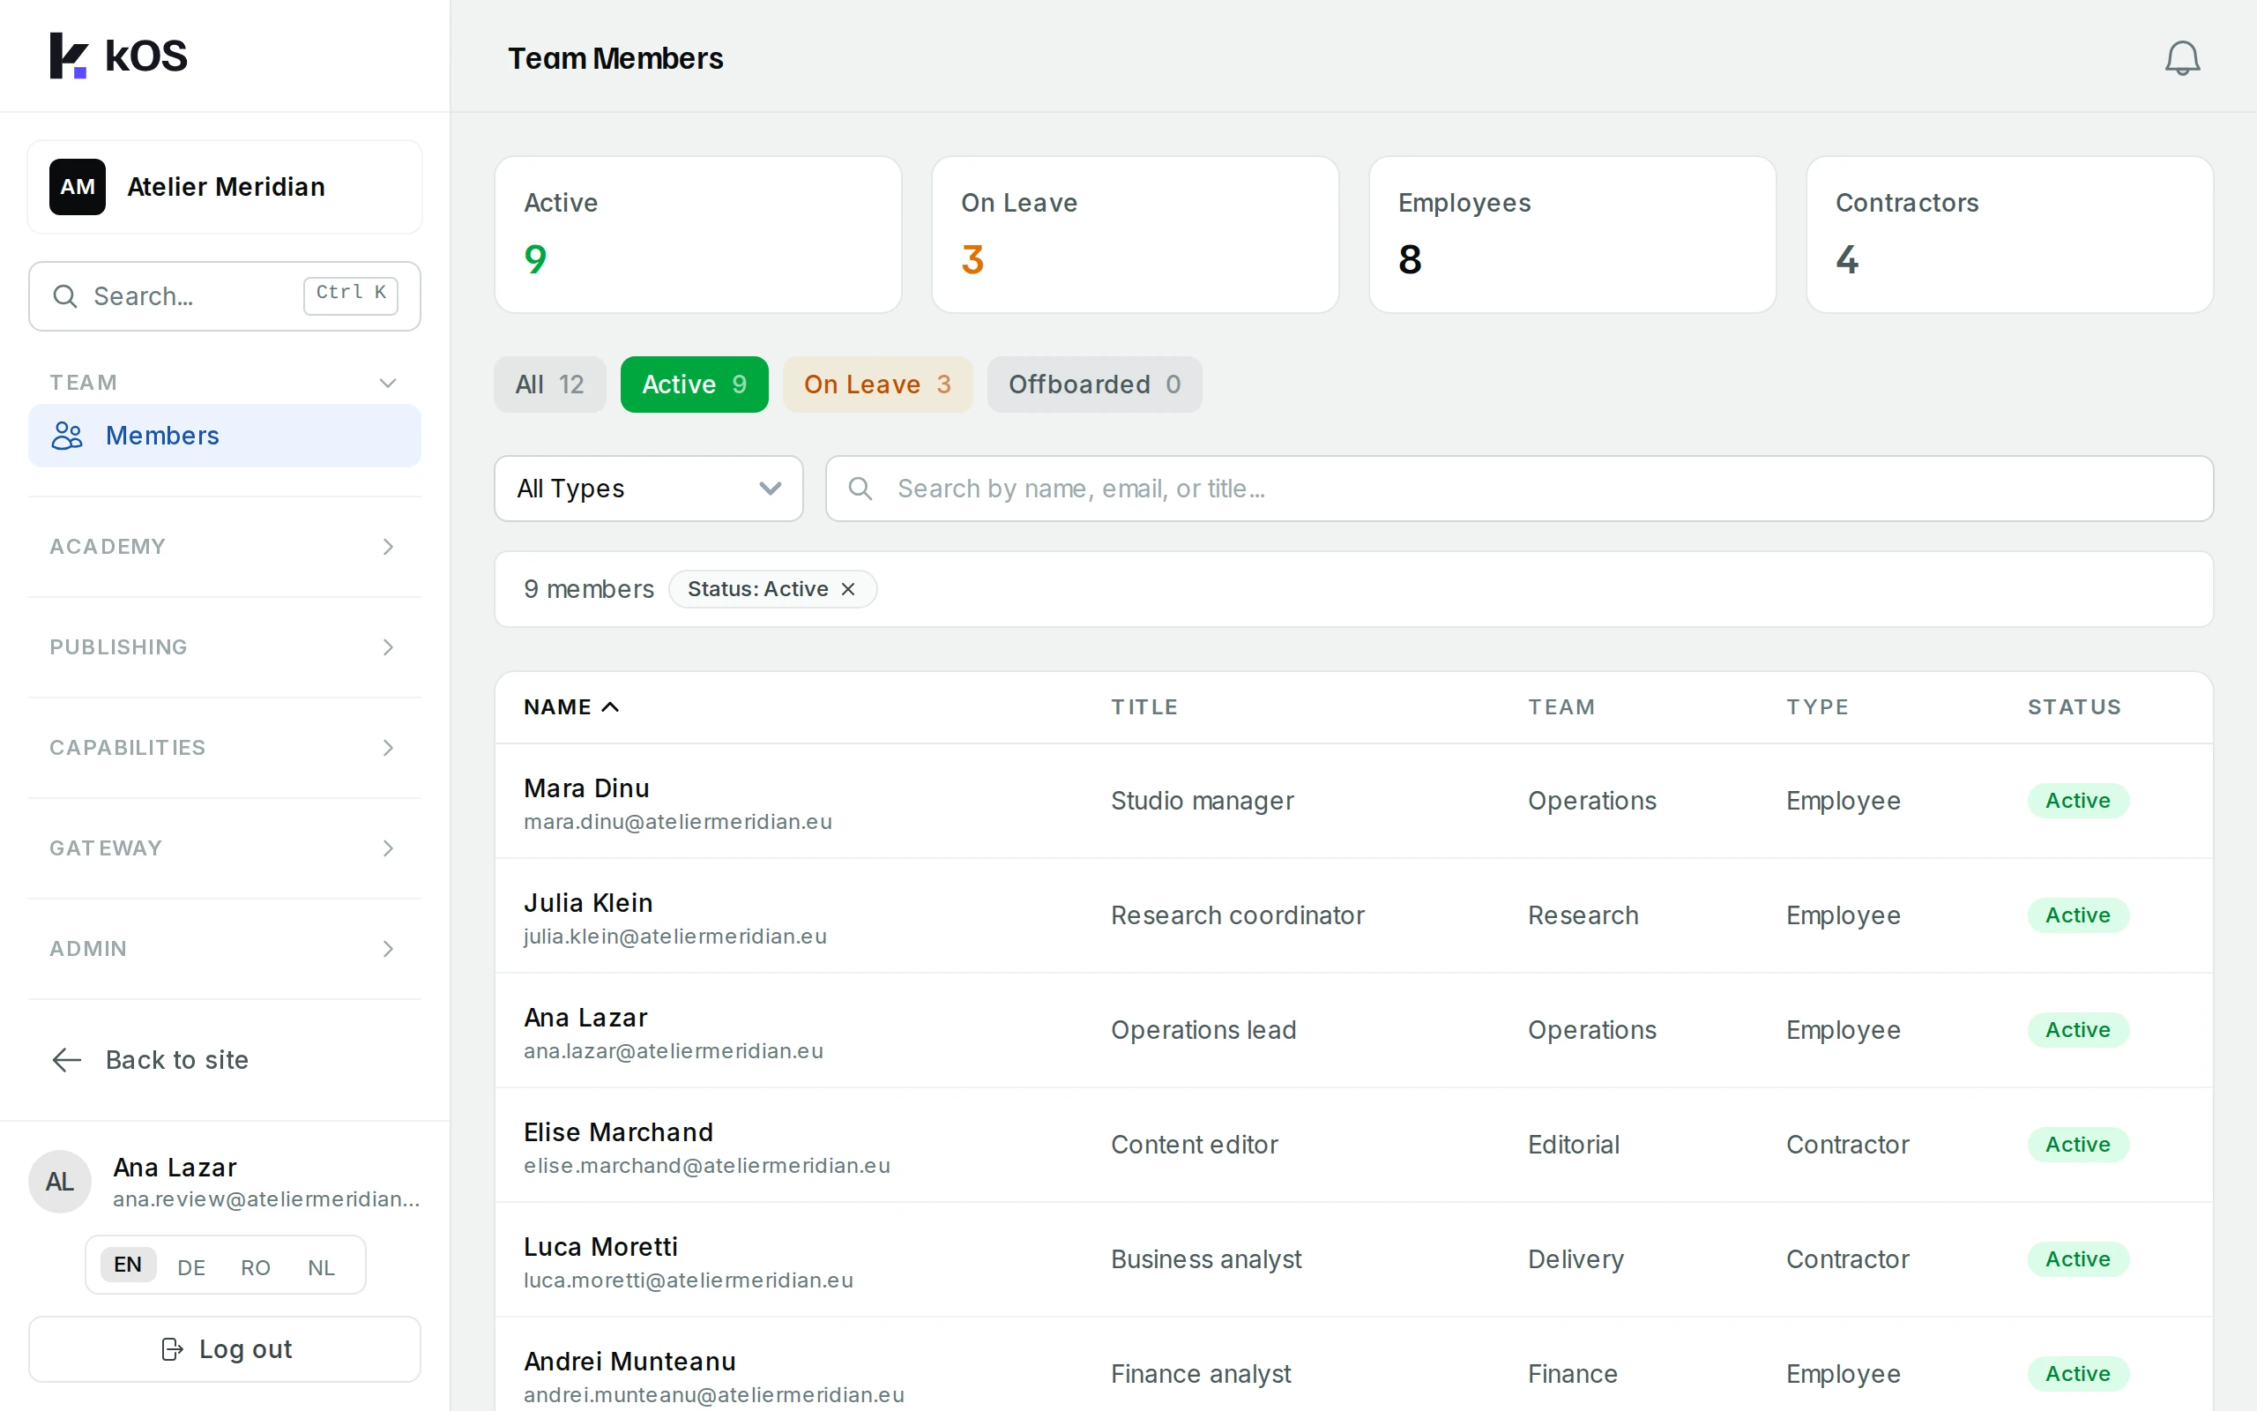
Task: Open the Atelier Meridian workspace switcher
Action: tap(225, 187)
